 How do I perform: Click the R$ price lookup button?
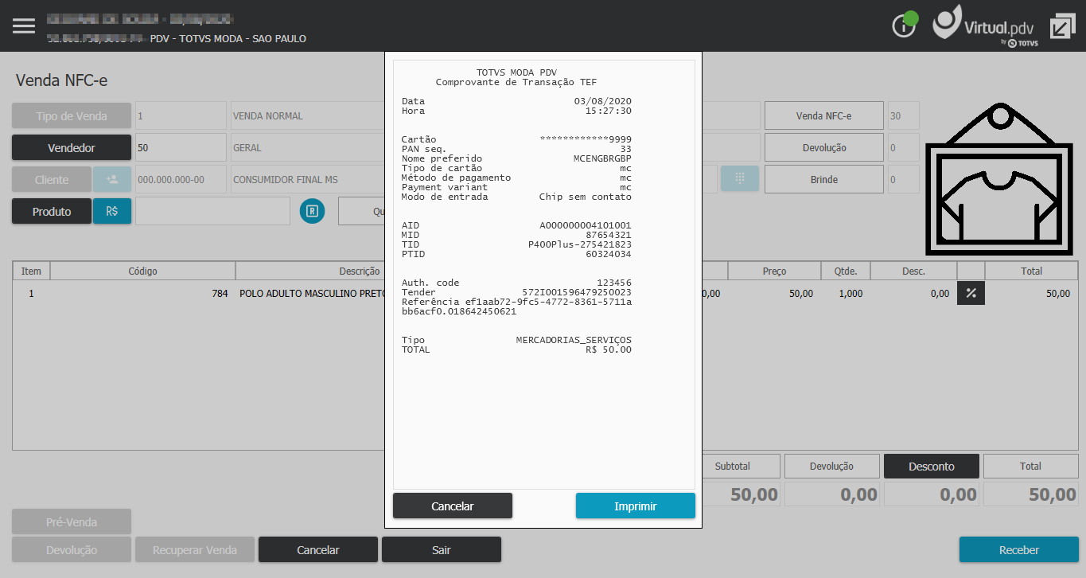(x=112, y=211)
